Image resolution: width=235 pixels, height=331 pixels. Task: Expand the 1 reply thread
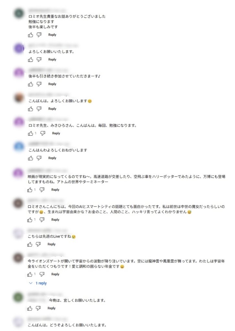coord(38,283)
